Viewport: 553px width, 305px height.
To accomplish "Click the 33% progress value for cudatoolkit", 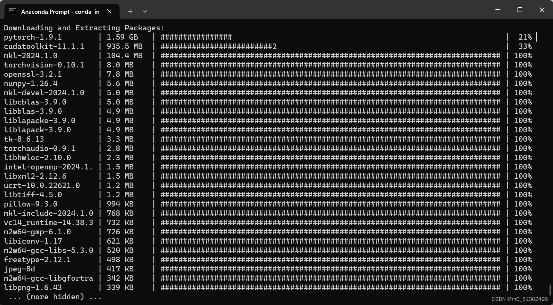I will [x=525, y=46].
